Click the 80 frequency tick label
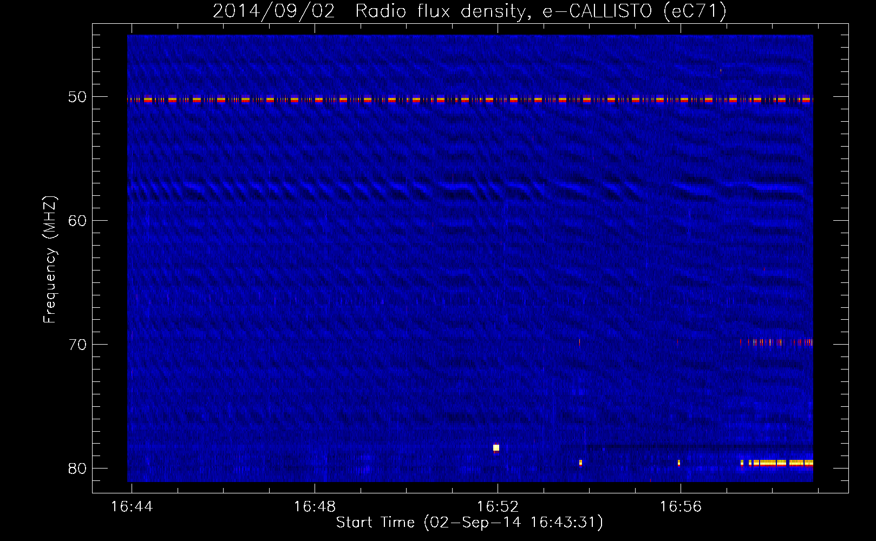The image size is (876, 541). (77, 469)
